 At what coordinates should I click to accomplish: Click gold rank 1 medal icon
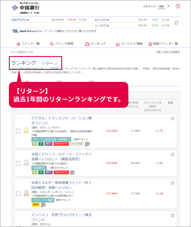point(26,130)
